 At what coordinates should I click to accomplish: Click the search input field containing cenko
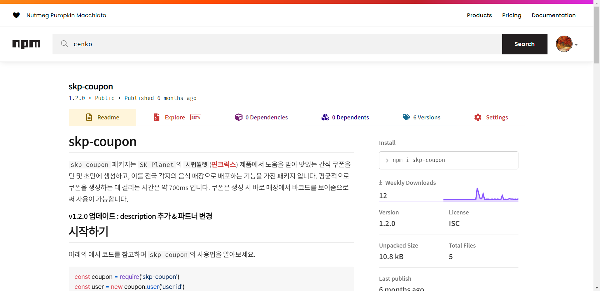(281, 44)
